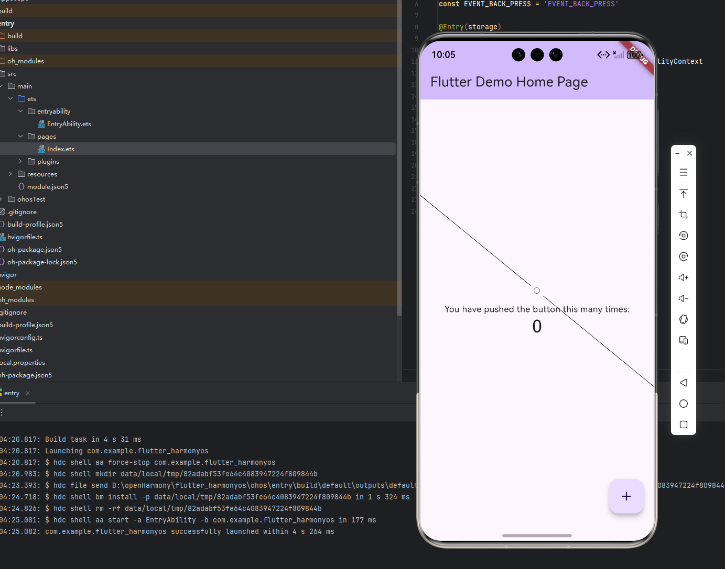
Task: Click the console three-dot options icon
Action: (2, 412)
